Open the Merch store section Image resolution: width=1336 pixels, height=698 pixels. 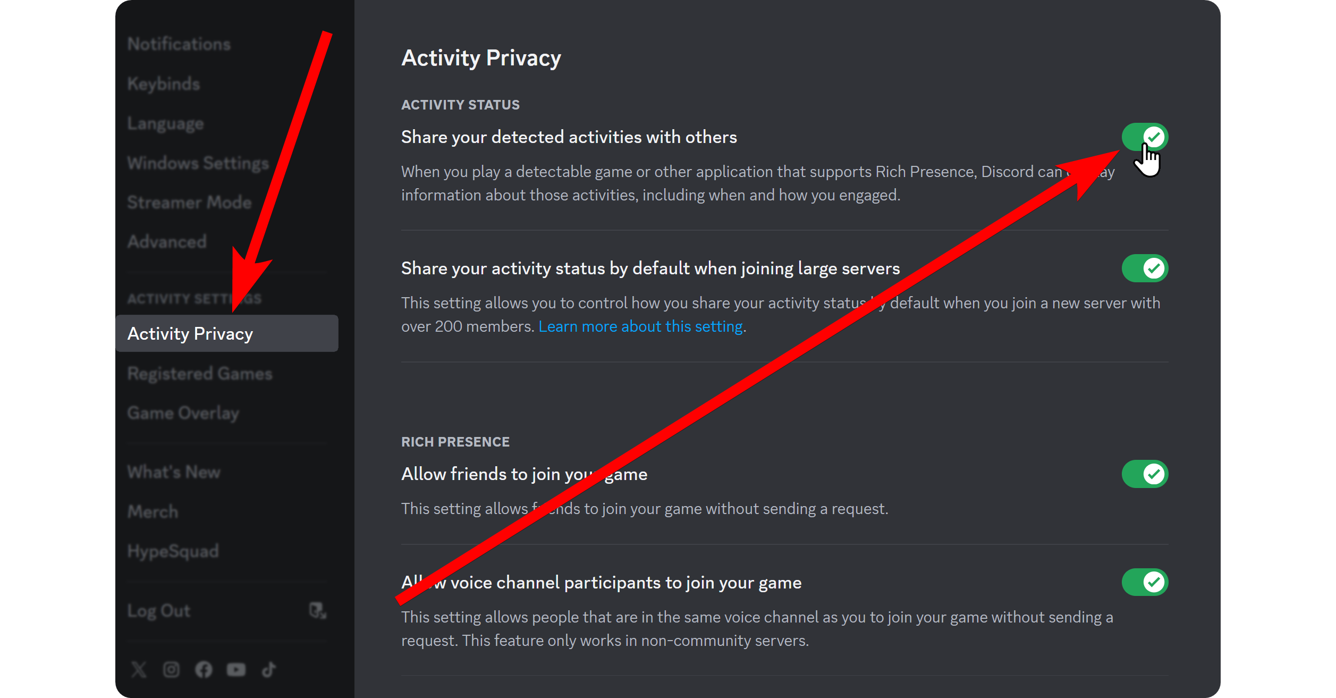tap(153, 511)
